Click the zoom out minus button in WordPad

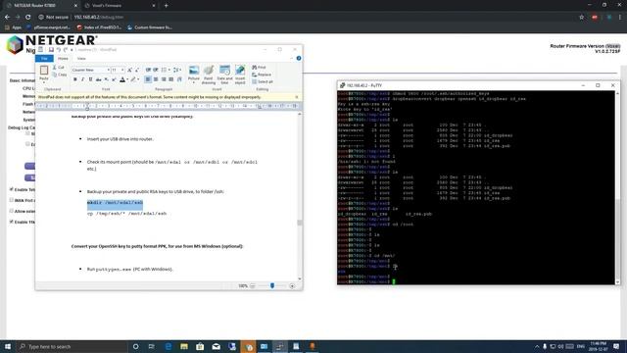[253, 285]
